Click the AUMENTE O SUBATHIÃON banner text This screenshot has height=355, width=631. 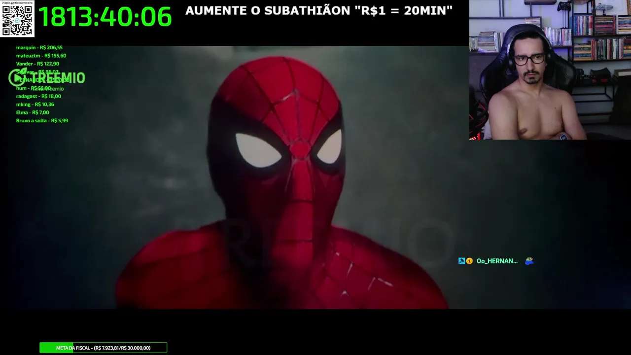point(319,10)
